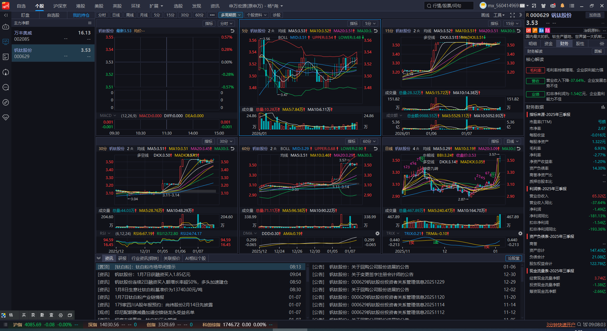This screenshot has width=607, height=331.
Task: Open the AI相似个股 tab
Action: pos(195,258)
